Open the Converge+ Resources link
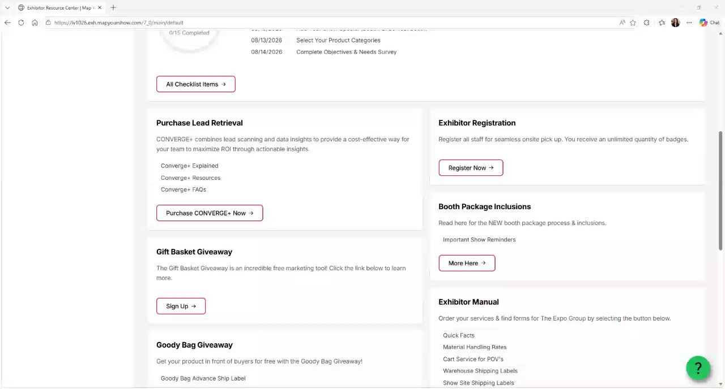Viewport: 725px width, 389px height. [190, 178]
